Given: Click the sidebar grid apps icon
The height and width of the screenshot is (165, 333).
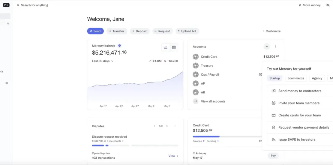Looking at the screenshot, I should pos(7,83).
